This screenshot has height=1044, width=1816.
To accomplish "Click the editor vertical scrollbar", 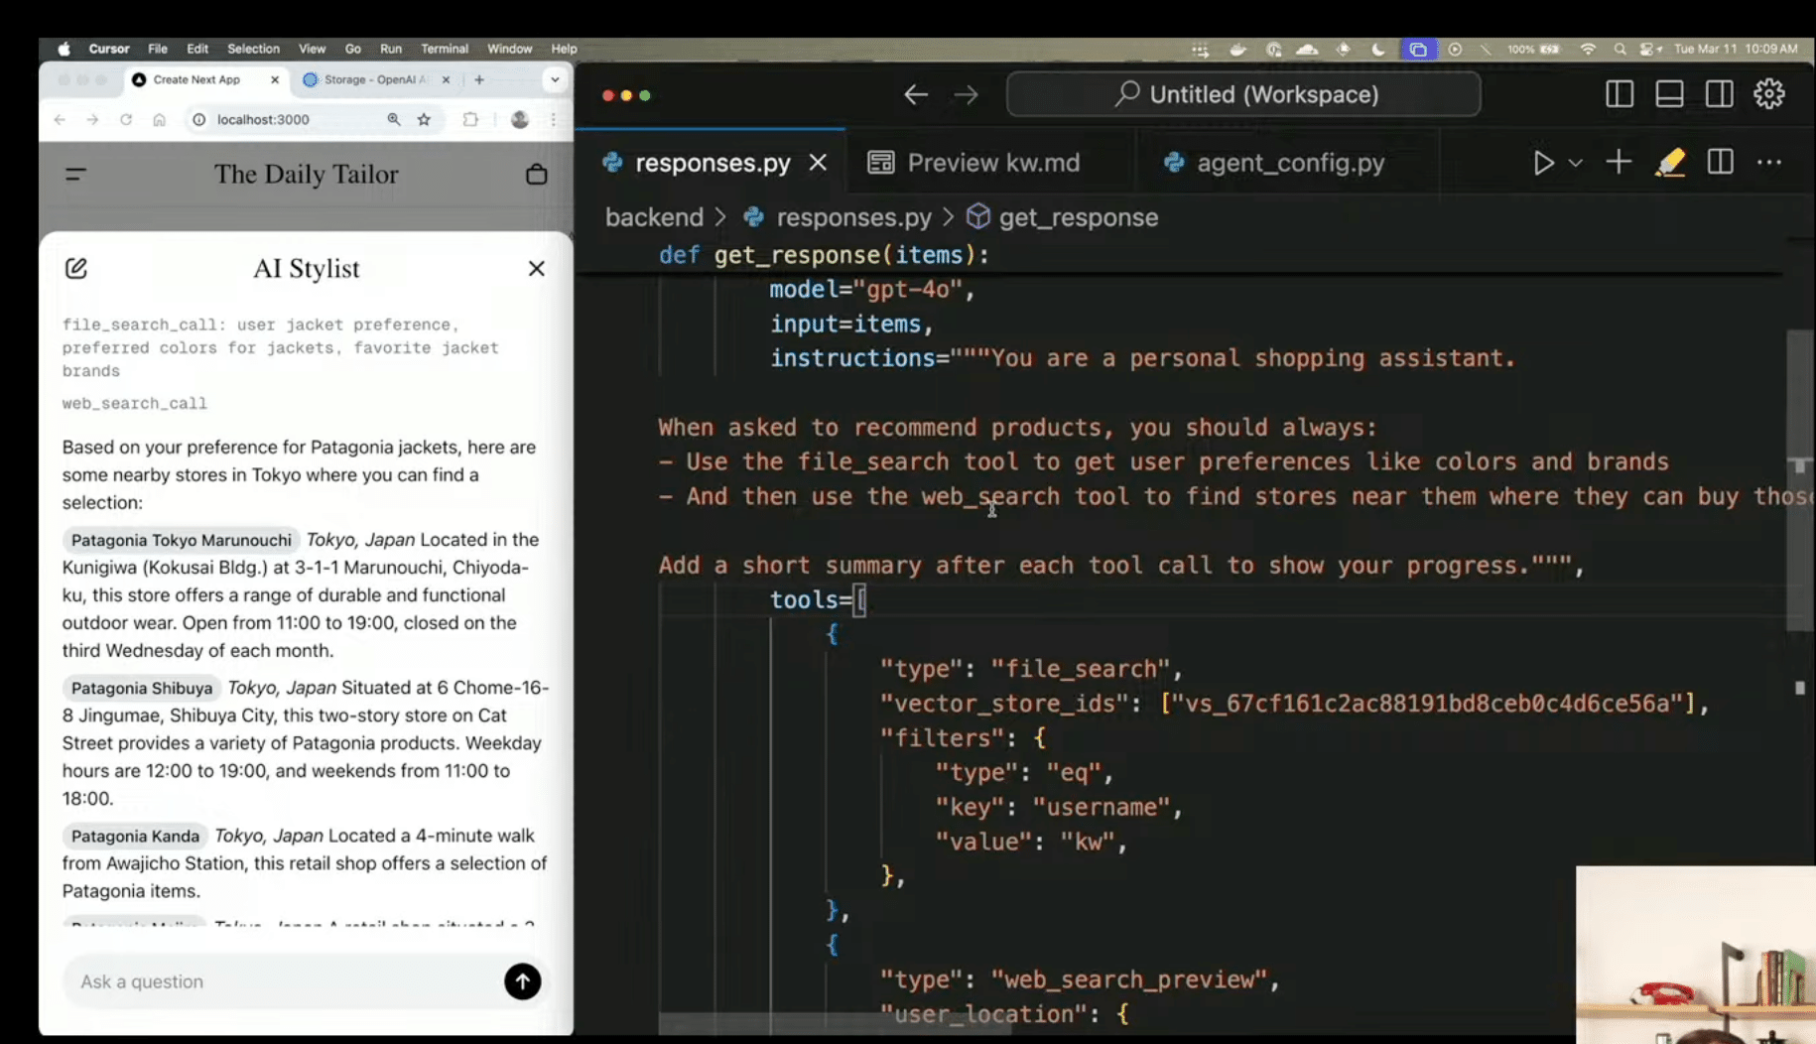I will tap(1798, 476).
